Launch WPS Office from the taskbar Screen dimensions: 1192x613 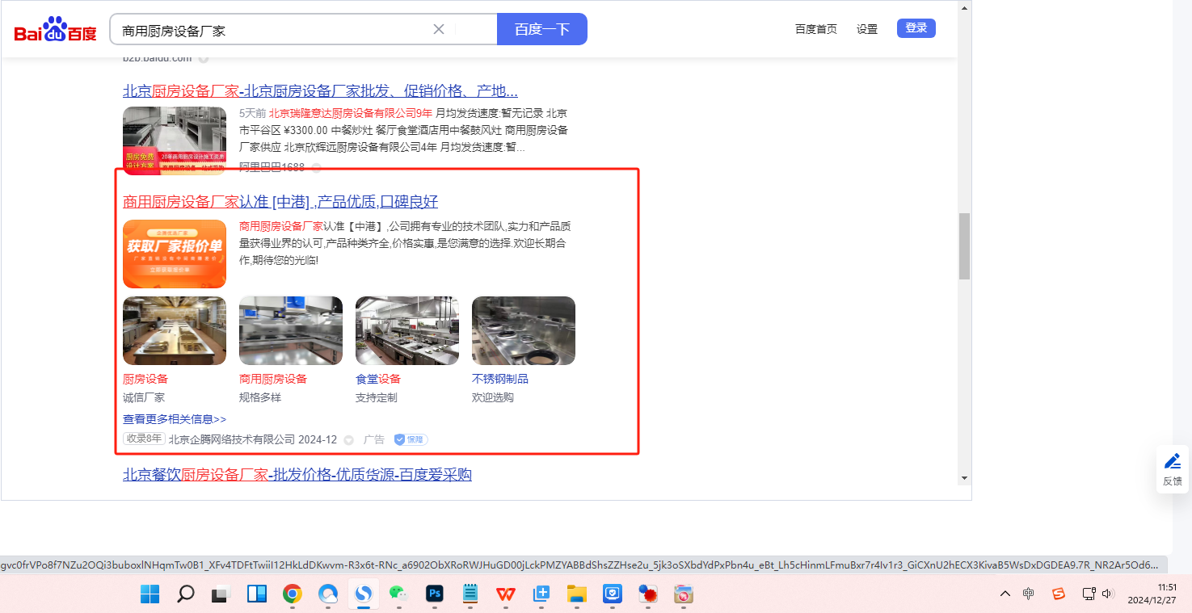[506, 594]
